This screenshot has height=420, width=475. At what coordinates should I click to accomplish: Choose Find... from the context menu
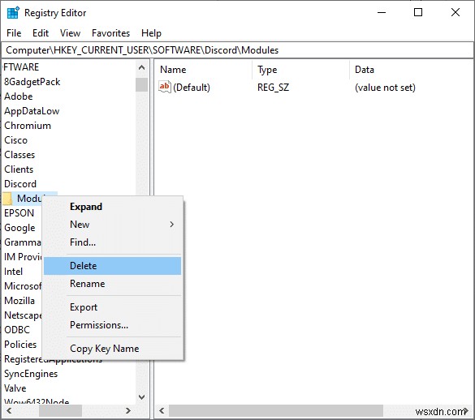click(112, 242)
